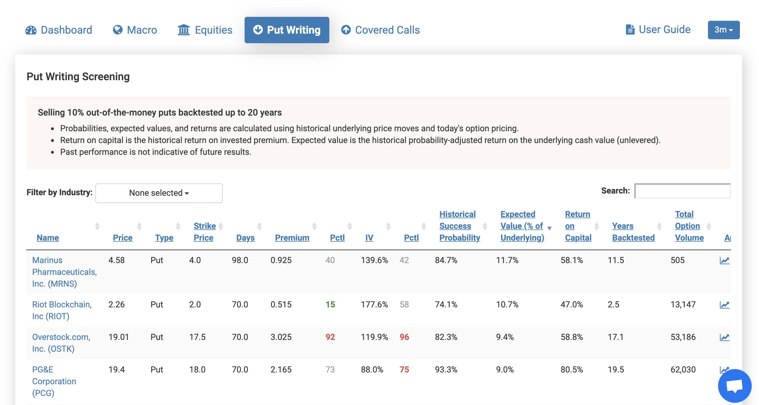Click sort arrows next to Price column

139,226
